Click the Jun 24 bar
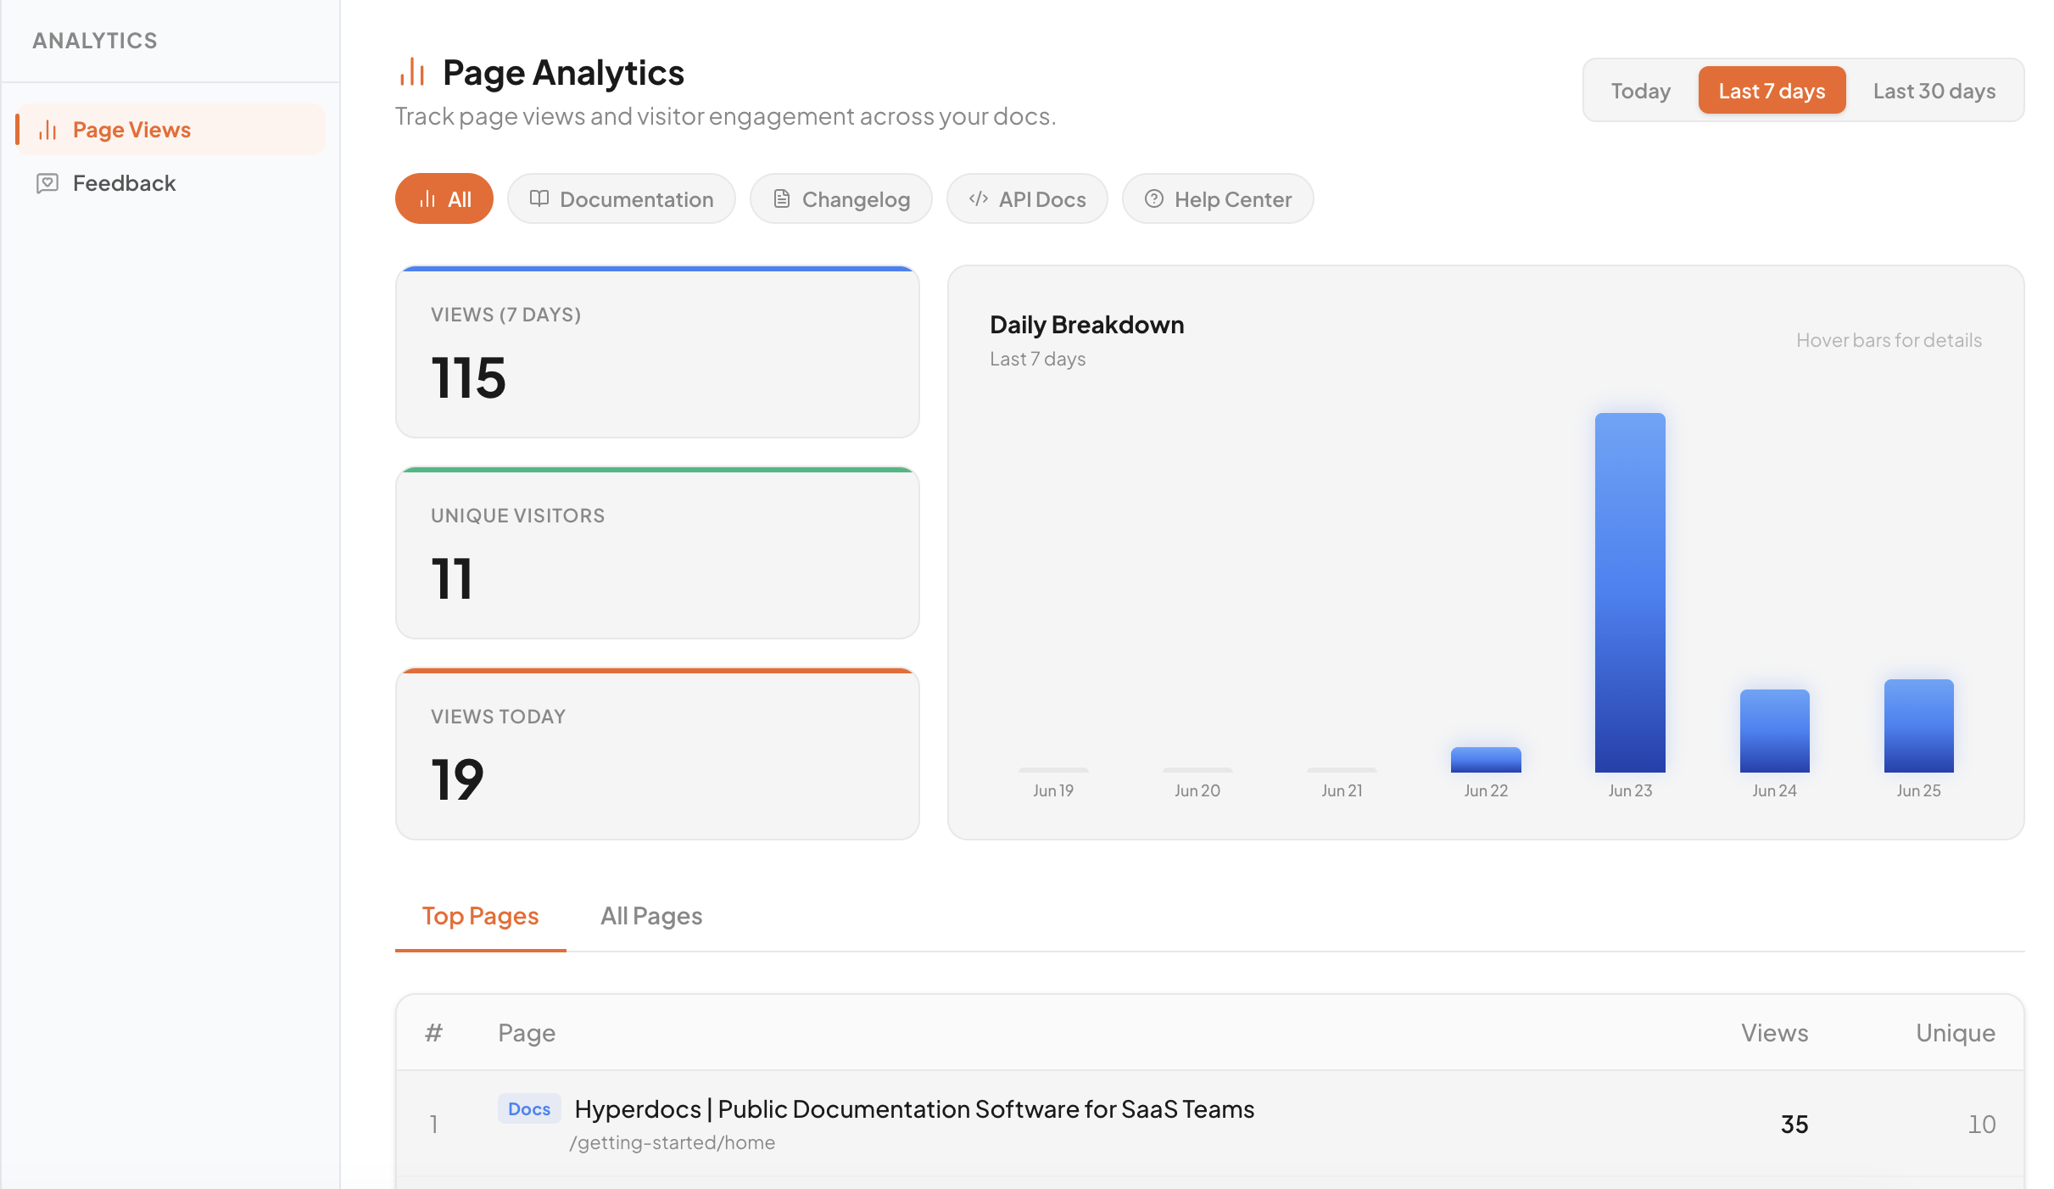2054x1189 pixels. point(1774,731)
